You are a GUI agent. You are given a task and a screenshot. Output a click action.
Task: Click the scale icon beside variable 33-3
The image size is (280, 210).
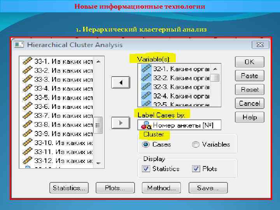point(27,79)
